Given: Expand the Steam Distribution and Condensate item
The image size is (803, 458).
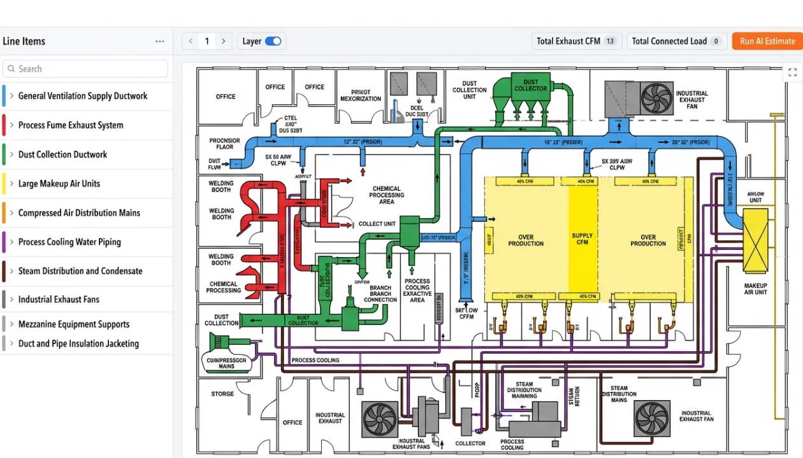Looking at the screenshot, I should coord(11,270).
